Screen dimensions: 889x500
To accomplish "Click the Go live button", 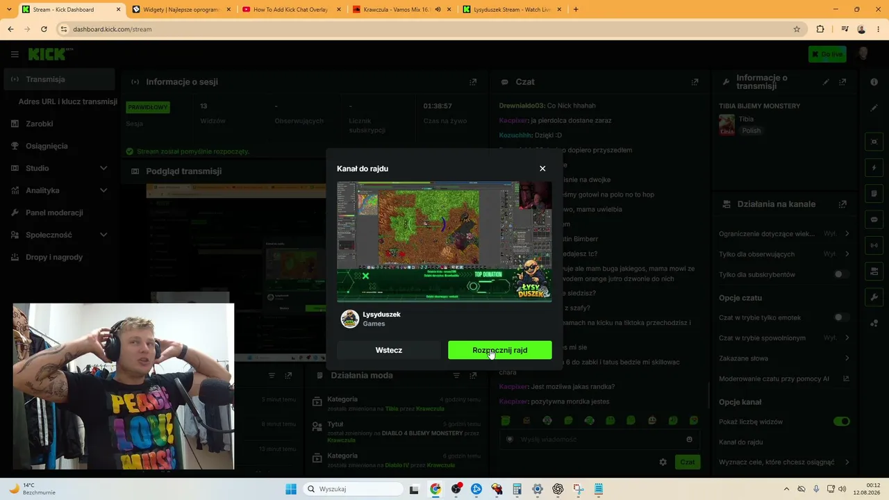I will point(827,54).
